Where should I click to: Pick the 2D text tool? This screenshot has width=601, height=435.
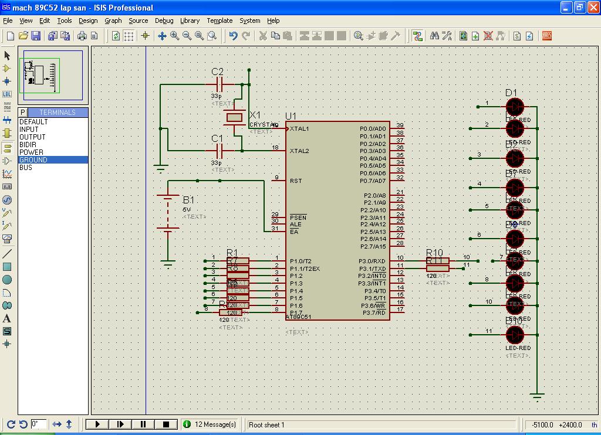7,318
